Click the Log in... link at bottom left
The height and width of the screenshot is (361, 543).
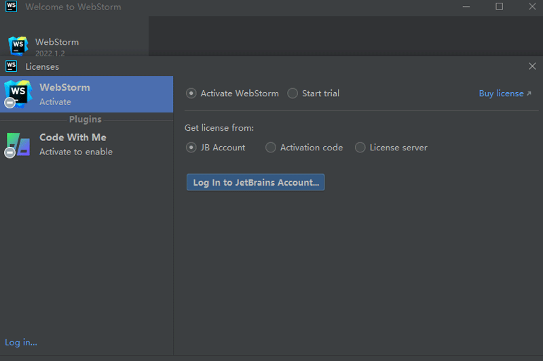click(21, 342)
